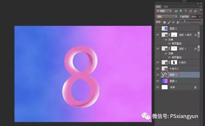The width and height of the screenshot is (205, 126).
Task: Click mask link icon on 8 拷贝 layer
Action: coord(169,63)
